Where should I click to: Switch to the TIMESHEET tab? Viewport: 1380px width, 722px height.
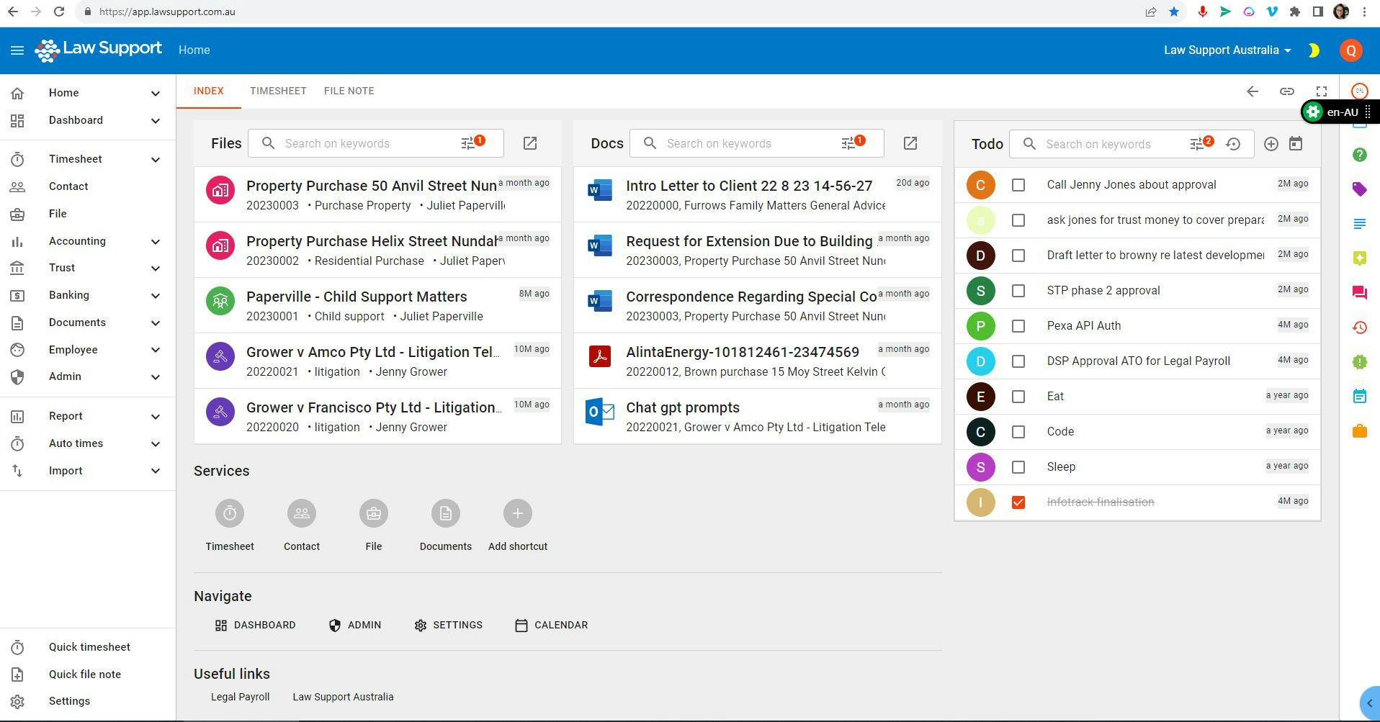coord(278,91)
